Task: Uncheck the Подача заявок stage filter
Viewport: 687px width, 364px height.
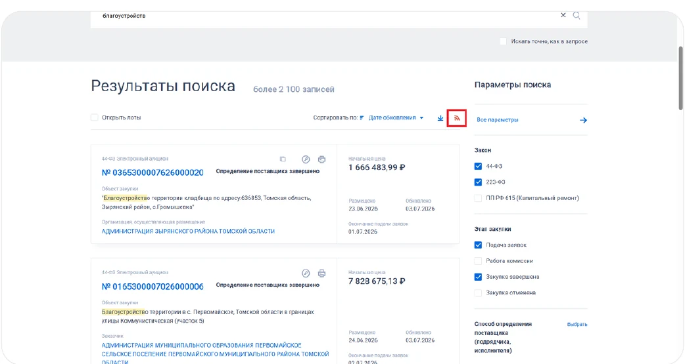Action: (478, 245)
